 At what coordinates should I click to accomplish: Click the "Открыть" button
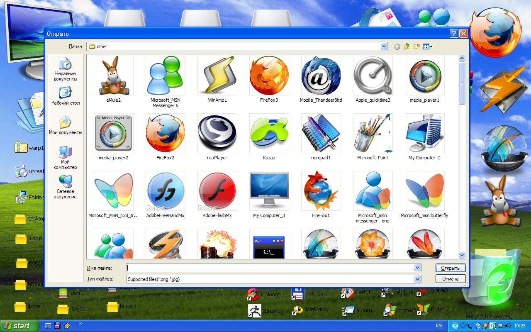coord(451,268)
